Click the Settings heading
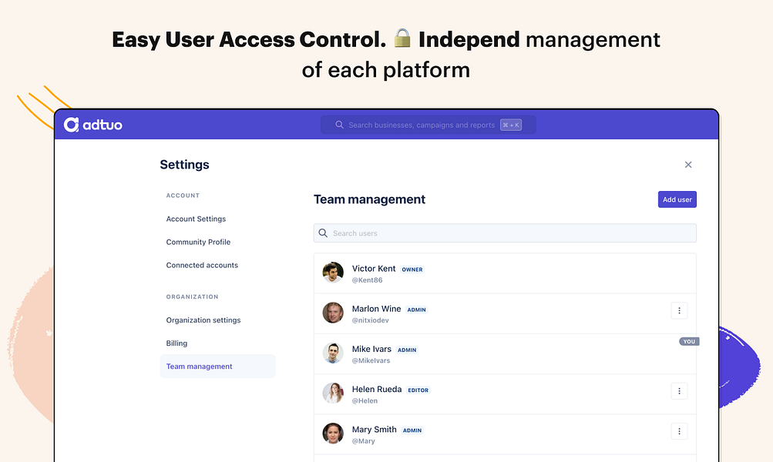773x462 pixels. [x=184, y=165]
